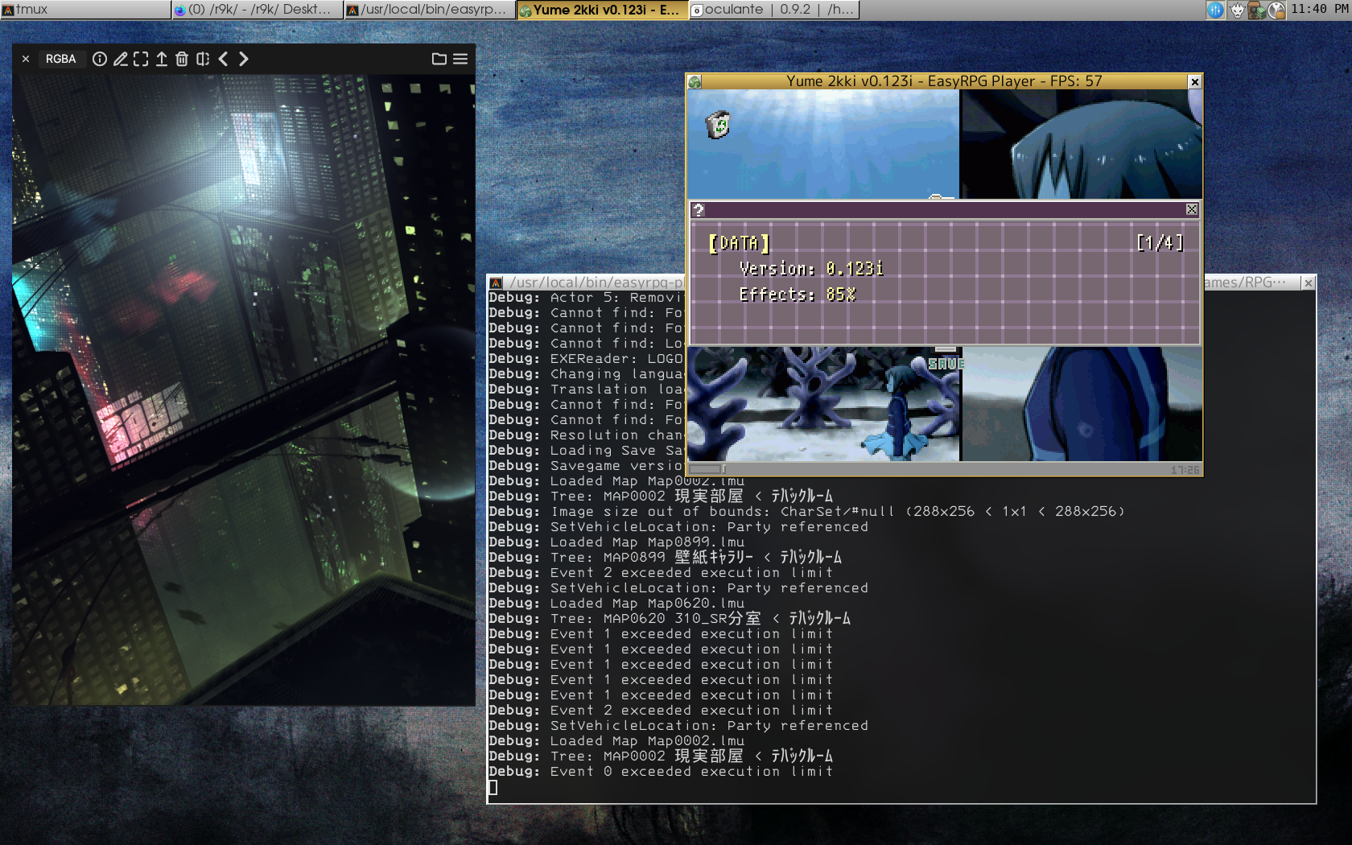1352x845 pixels.
Task: Click the cityscape image in oculante viewer
Action: click(x=243, y=390)
